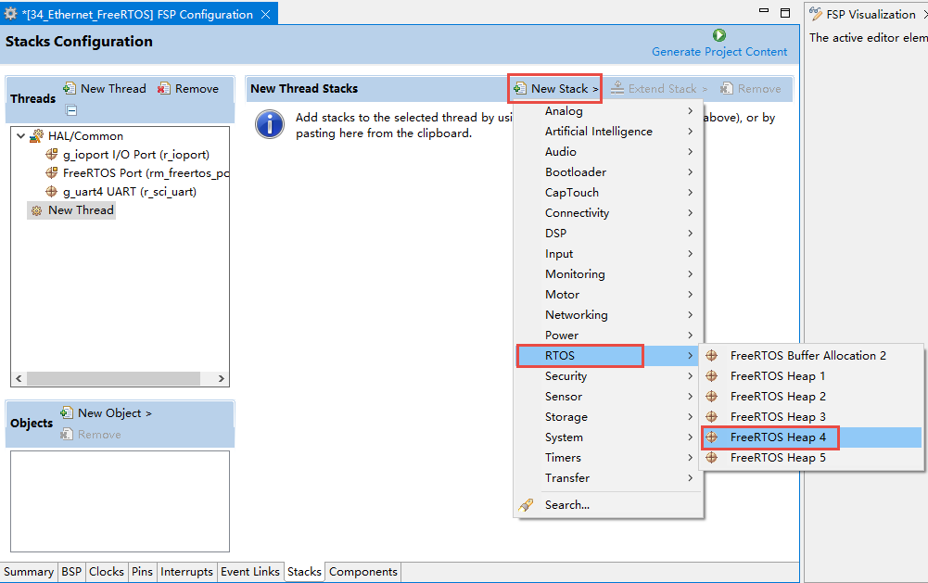Click the Search menu magnifier icon
Viewport: 928px width, 583px height.
tap(526, 505)
